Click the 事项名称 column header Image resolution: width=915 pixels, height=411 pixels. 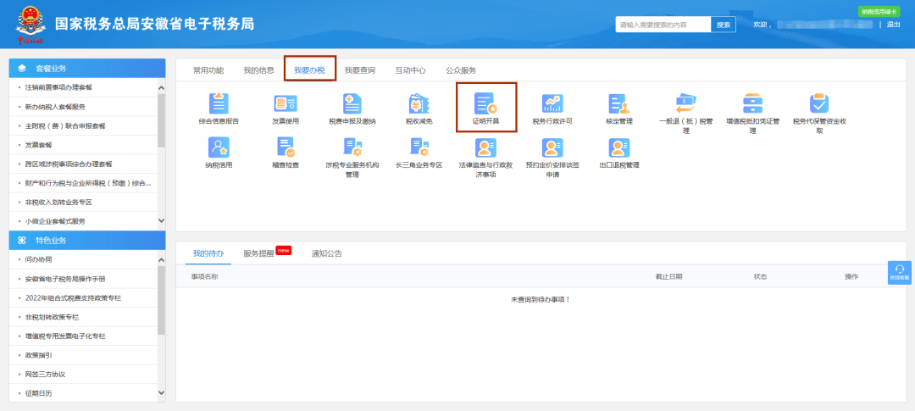point(205,276)
